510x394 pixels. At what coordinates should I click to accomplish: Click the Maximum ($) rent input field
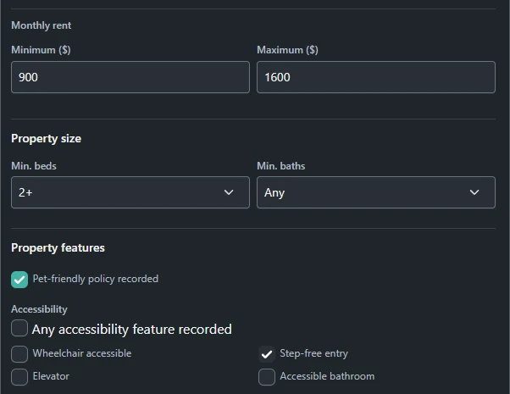tap(376, 77)
